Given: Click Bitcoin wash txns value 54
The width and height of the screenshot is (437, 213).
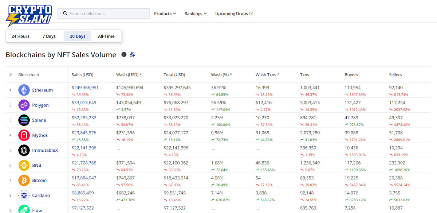Looking at the screenshot, I should point(258,178).
